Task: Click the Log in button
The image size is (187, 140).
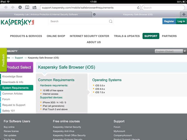Action: 181,21
